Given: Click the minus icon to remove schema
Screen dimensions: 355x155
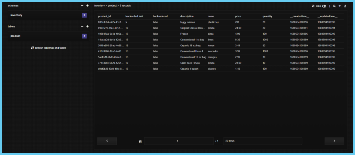Looking at the screenshot, I should click(x=82, y=6).
